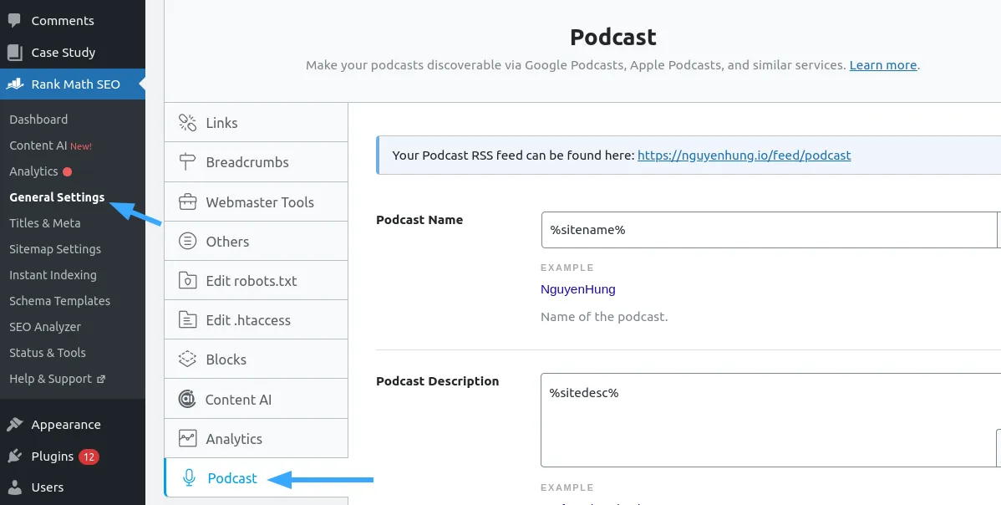Click the Analytics chart icon in tabs
This screenshot has width=1001, height=505.
point(187,439)
